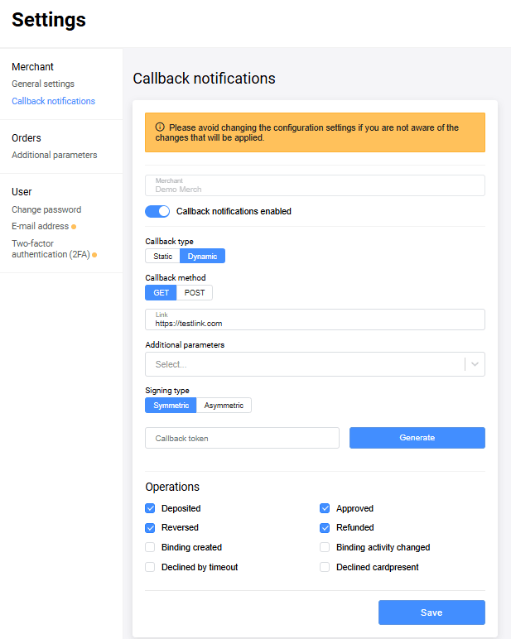
Task: Expand the Additional parameters dropdown arrow
Action: (x=474, y=364)
